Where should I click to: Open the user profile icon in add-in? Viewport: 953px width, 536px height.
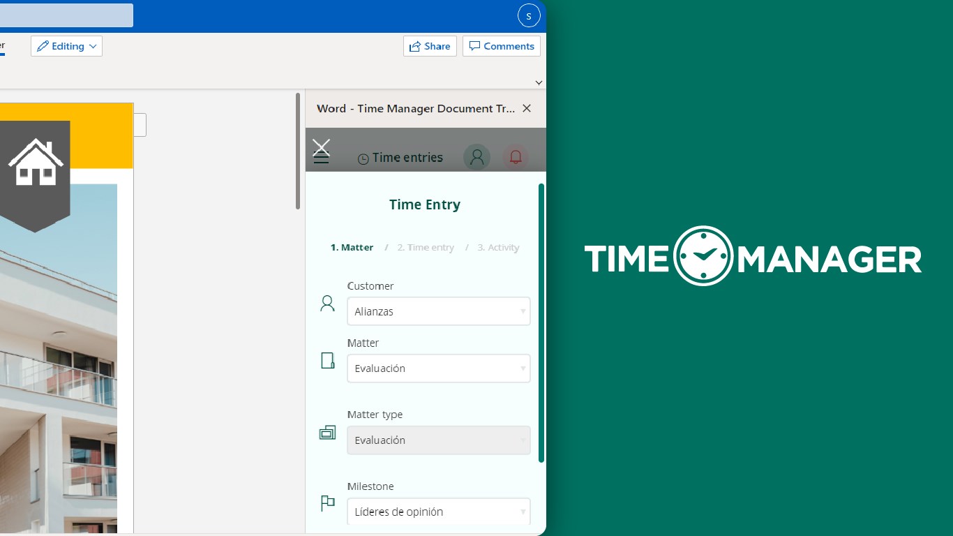pyautogui.click(x=477, y=157)
